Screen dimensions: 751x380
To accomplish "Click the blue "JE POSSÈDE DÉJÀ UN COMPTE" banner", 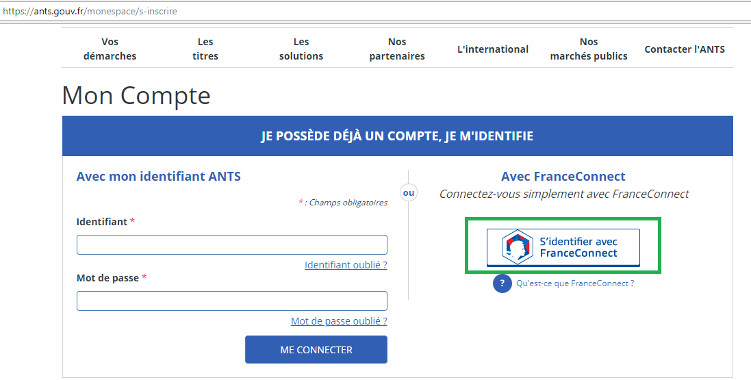I will [397, 136].
